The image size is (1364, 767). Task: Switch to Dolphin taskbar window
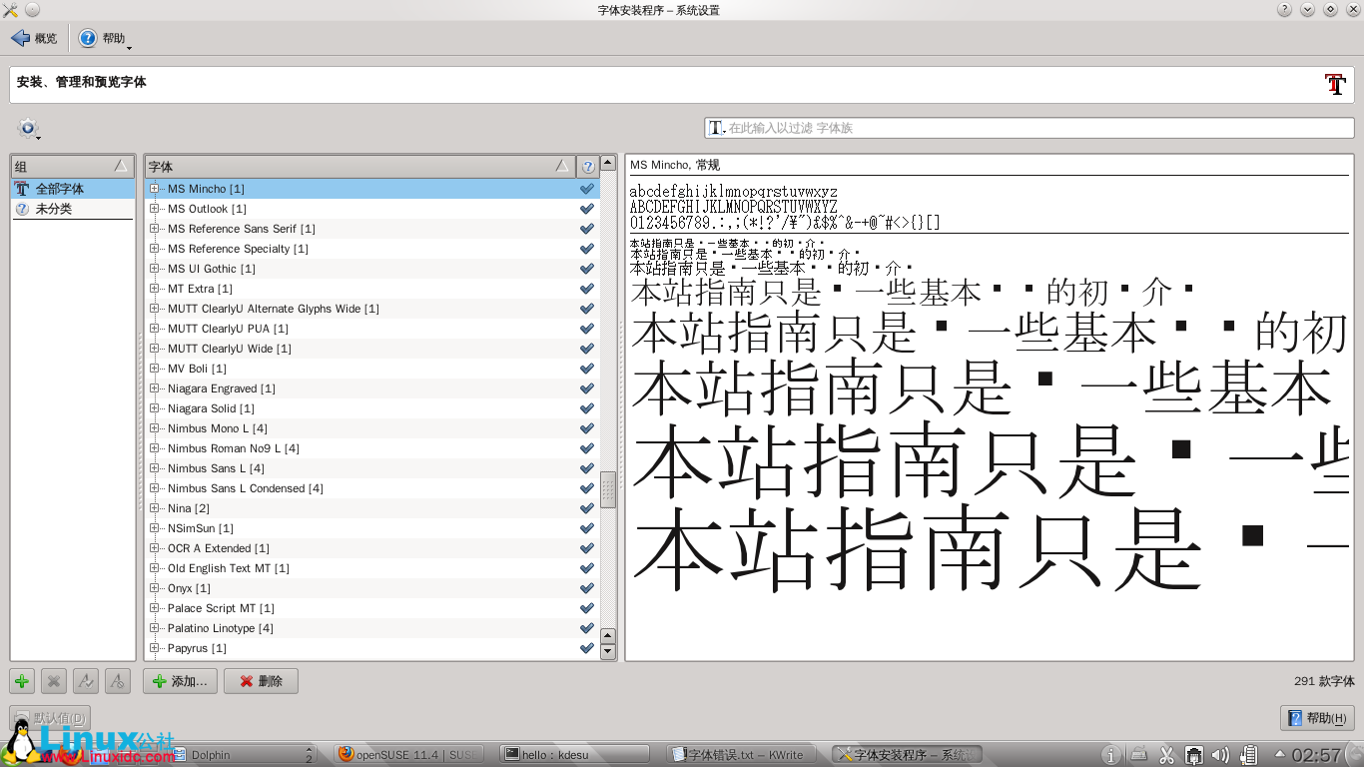(243, 755)
